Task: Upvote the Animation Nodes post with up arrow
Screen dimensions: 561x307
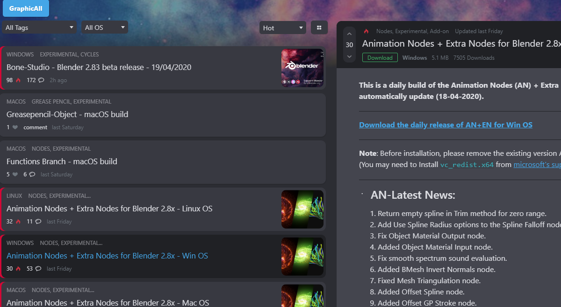Action: click(x=350, y=34)
